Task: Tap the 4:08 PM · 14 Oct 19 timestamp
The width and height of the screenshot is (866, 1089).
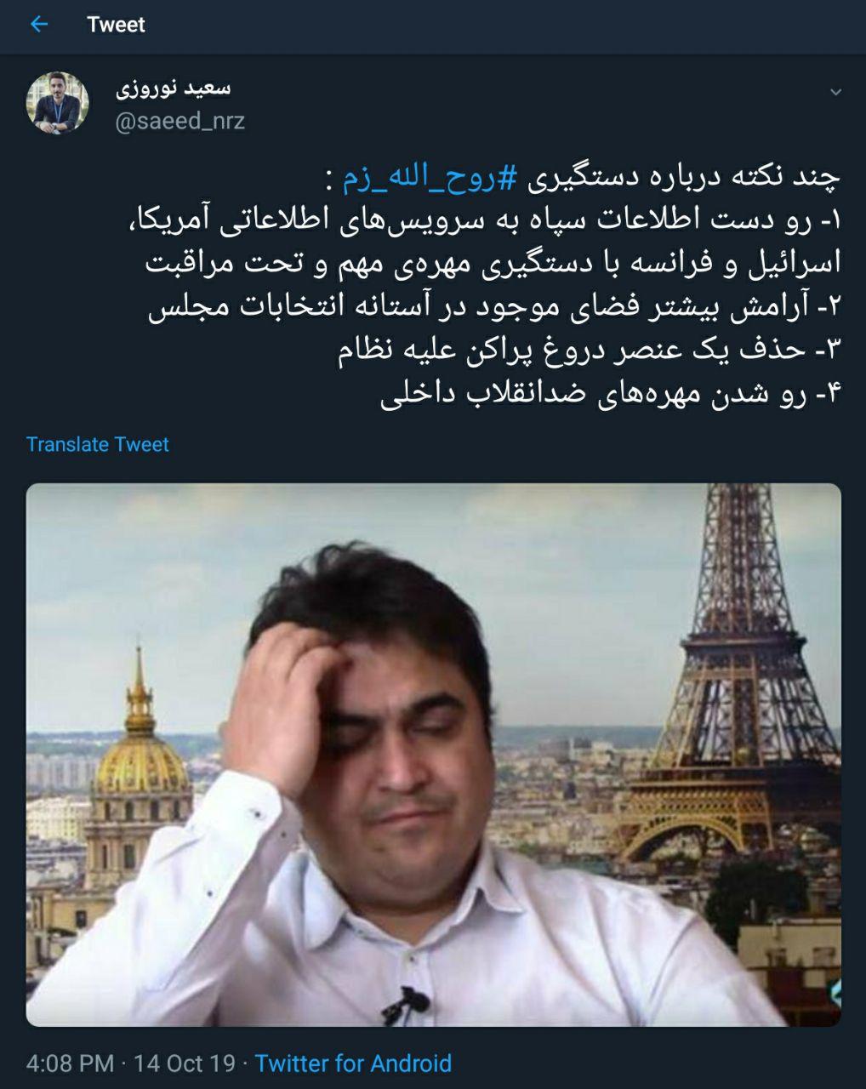Action: pos(130,1063)
